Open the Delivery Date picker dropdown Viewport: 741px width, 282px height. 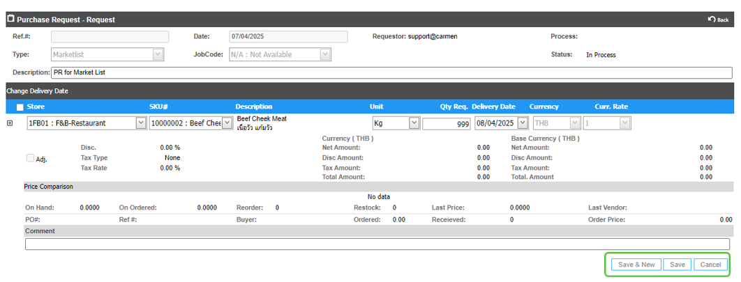pos(522,123)
